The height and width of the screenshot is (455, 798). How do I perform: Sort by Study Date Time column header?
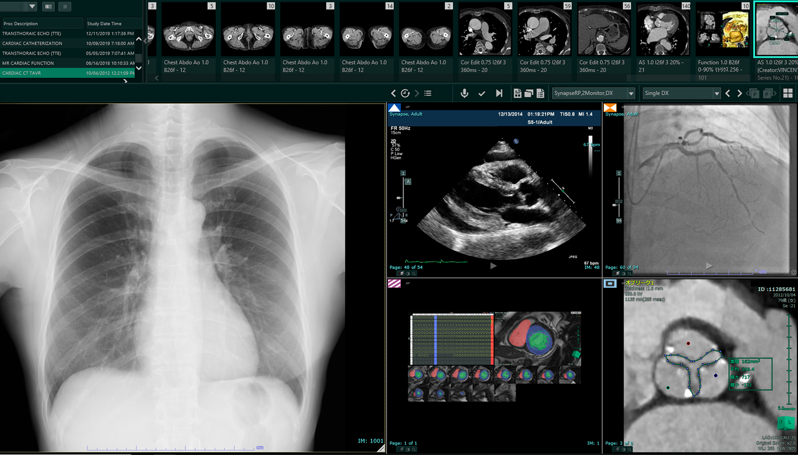point(112,23)
